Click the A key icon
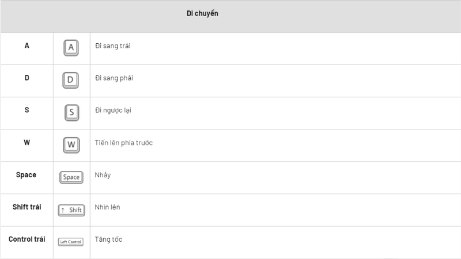Image resolution: width=461 pixels, height=259 pixels. pos(71,48)
